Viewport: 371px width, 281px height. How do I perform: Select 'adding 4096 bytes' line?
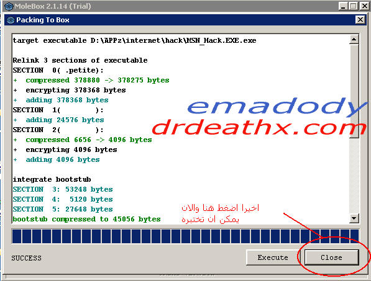(x=57, y=159)
